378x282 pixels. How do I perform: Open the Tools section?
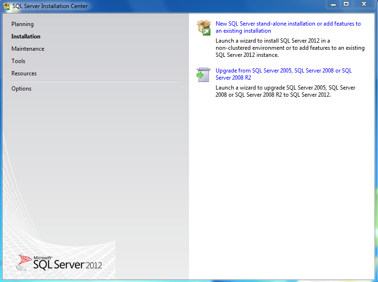19,61
